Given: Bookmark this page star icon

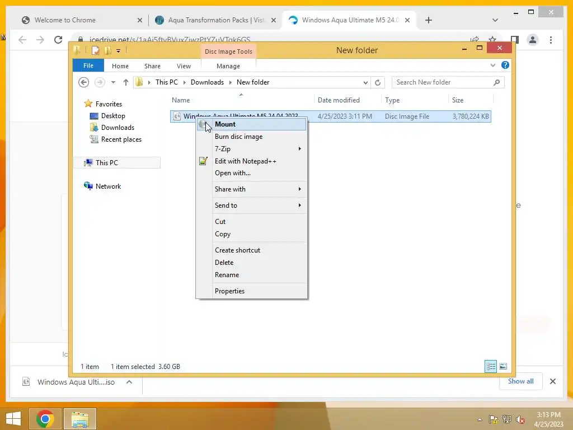Looking at the screenshot, I should (492, 40).
